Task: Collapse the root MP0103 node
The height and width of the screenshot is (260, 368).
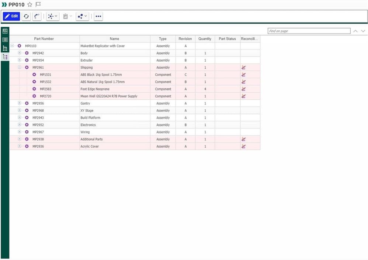Action: 12,45
